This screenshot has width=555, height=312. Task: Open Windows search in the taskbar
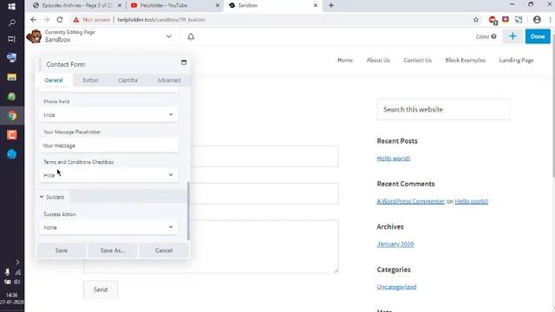(x=11, y=23)
